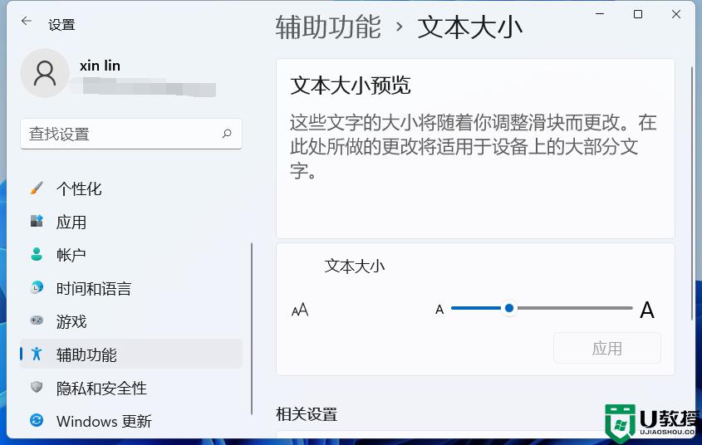Click the text size slider thumb
Image resolution: width=702 pixels, height=445 pixels.
pyautogui.click(x=509, y=308)
